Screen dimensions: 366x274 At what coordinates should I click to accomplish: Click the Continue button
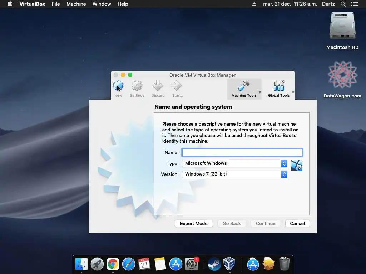(x=266, y=223)
